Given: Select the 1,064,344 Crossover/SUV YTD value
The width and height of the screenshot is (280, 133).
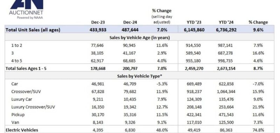Looking at the screenshot, I should coord(226,92).
